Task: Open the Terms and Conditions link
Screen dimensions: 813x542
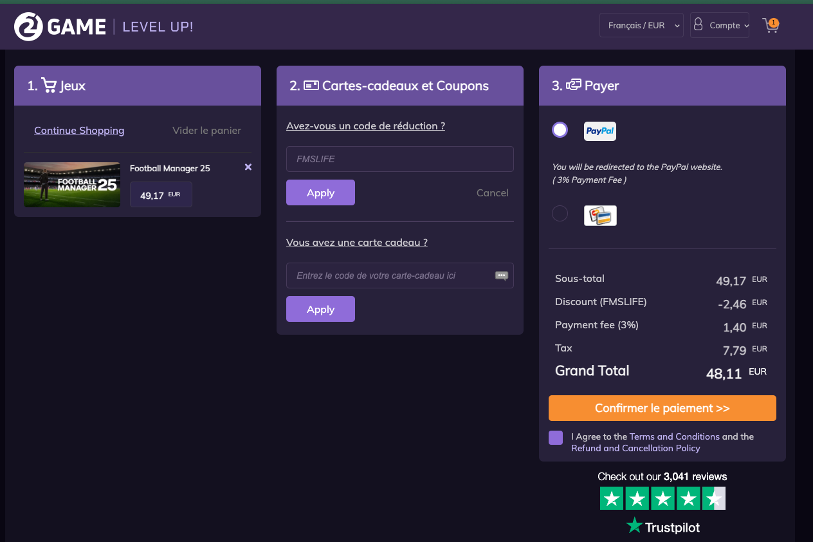Action: 675,436
